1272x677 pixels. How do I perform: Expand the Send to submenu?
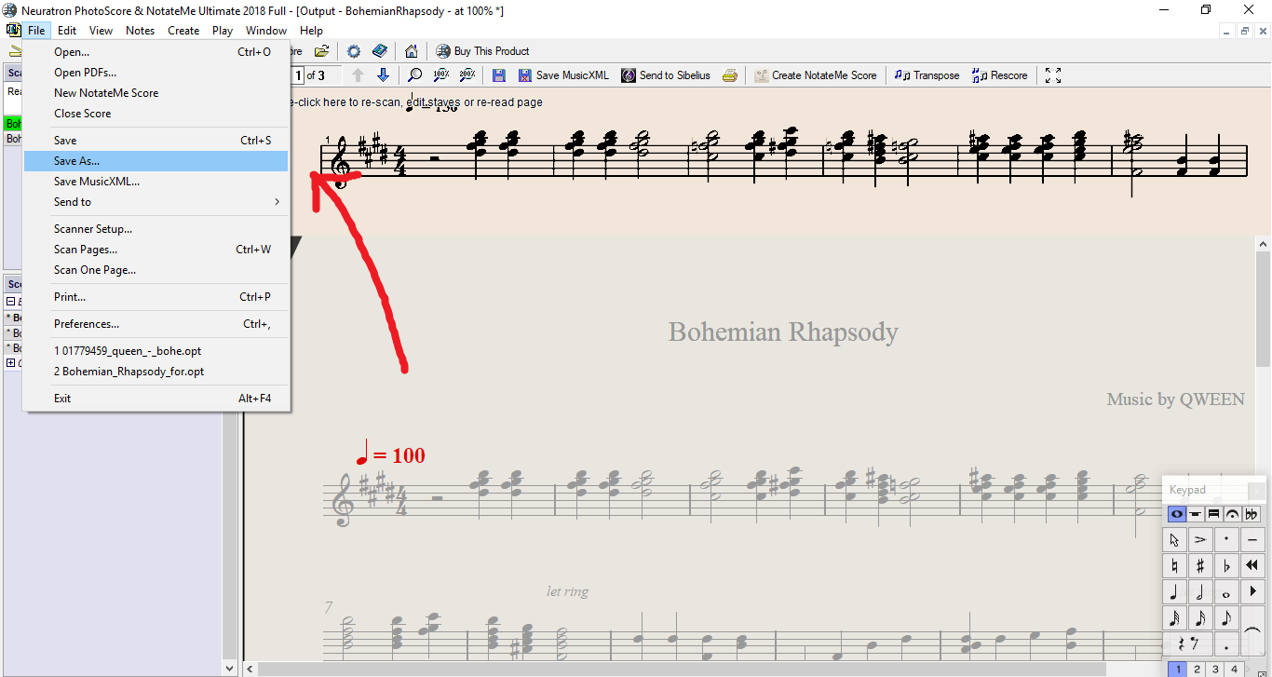coord(156,202)
